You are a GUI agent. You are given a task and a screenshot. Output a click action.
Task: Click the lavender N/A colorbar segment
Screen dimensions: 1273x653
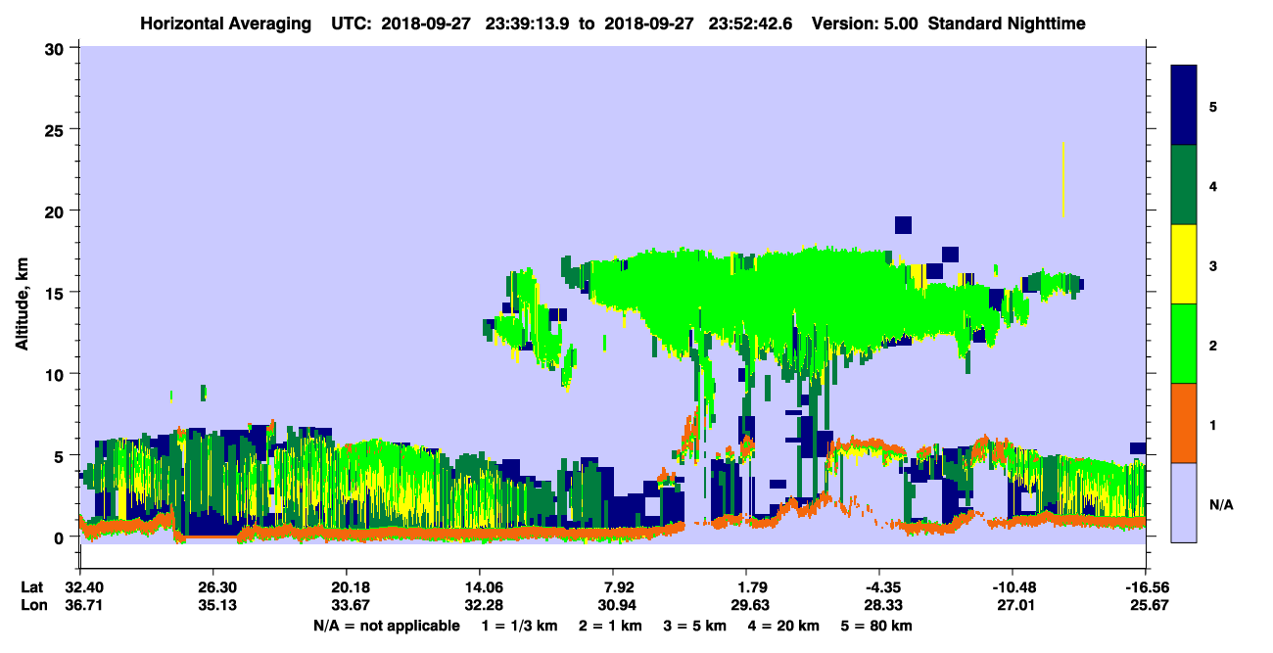[x=1184, y=502]
